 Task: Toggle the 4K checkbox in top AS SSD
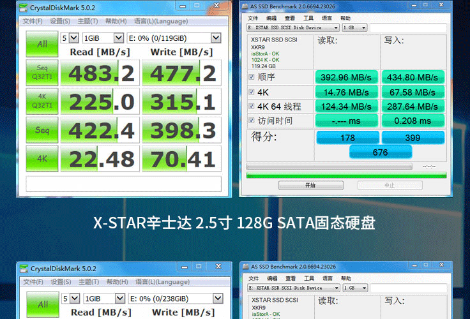(x=252, y=92)
